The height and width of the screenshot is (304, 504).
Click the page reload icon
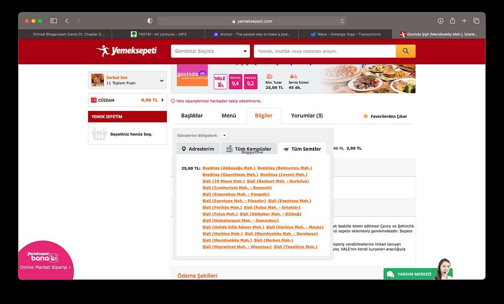click(x=342, y=21)
